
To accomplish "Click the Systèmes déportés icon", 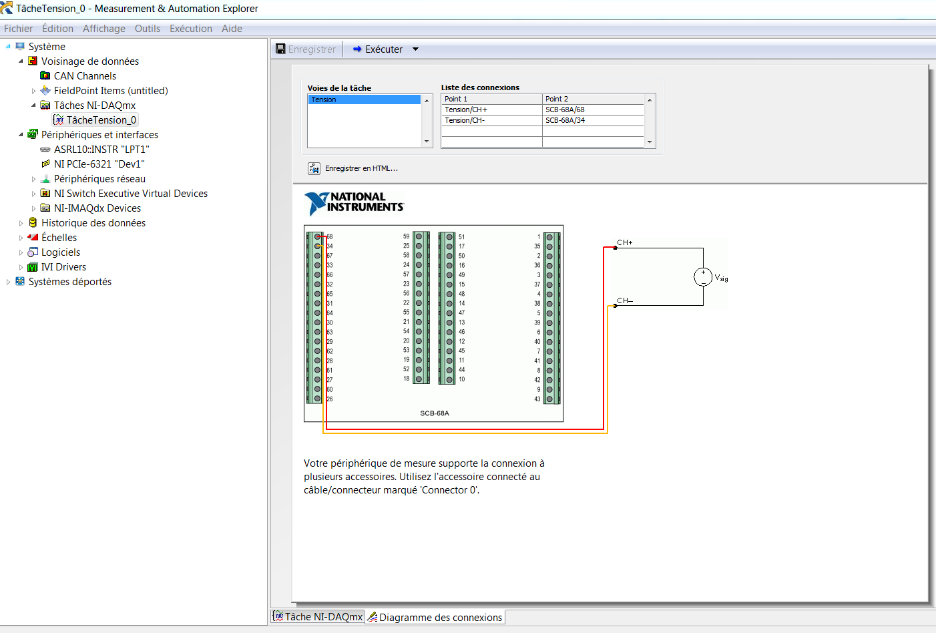I will click(20, 282).
